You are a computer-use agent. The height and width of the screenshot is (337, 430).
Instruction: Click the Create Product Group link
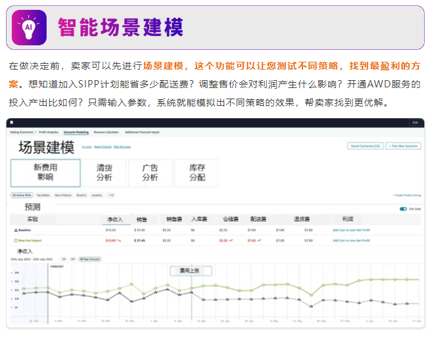(406, 195)
